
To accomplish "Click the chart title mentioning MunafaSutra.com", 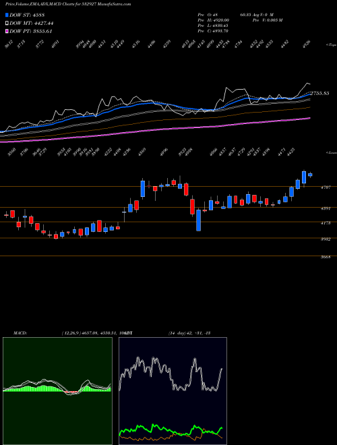I will 68,4.
